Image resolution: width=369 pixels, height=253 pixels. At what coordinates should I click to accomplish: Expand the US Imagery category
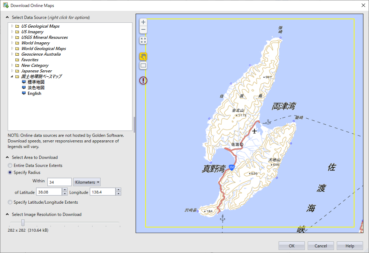(x=12, y=32)
